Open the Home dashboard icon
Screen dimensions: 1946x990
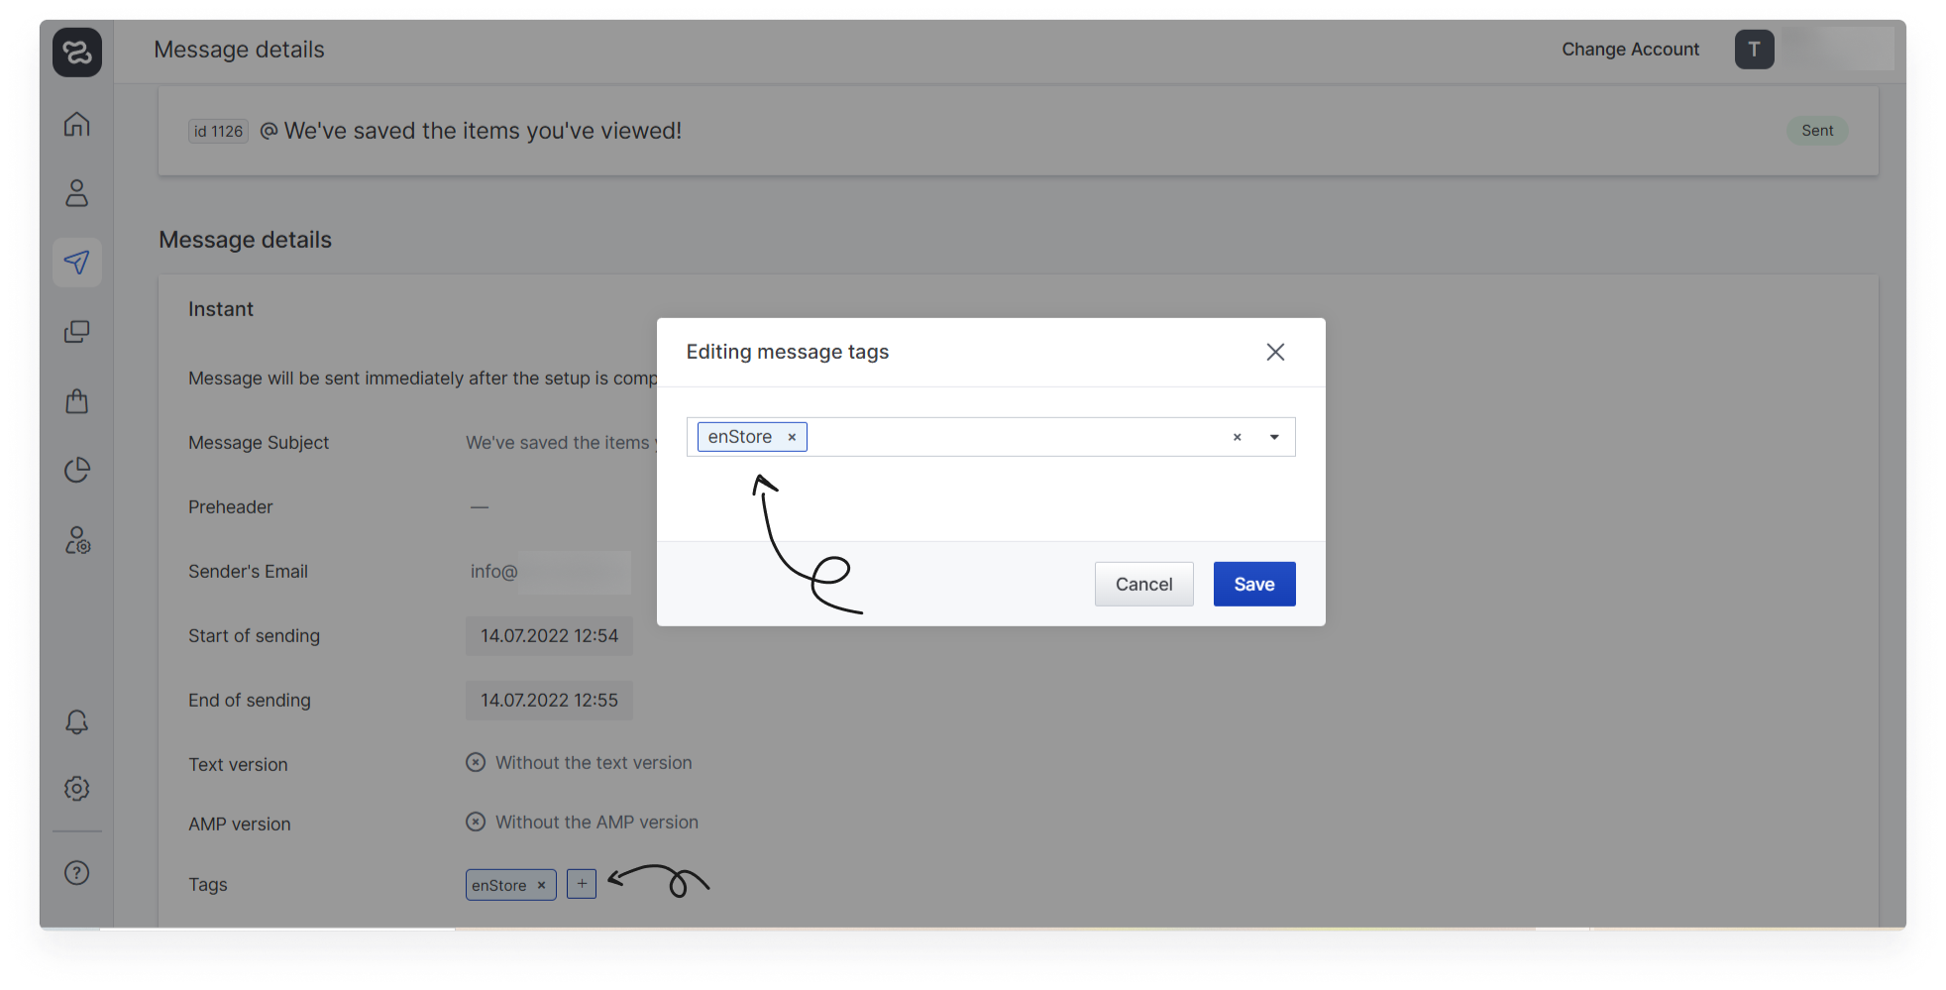pyautogui.click(x=77, y=124)
